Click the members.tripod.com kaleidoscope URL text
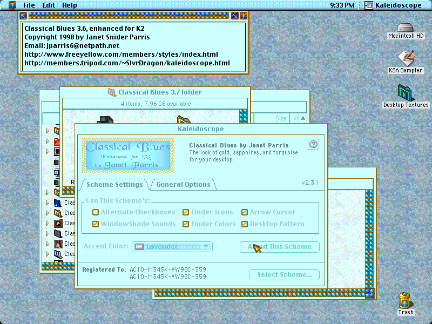 coord(127,63)
